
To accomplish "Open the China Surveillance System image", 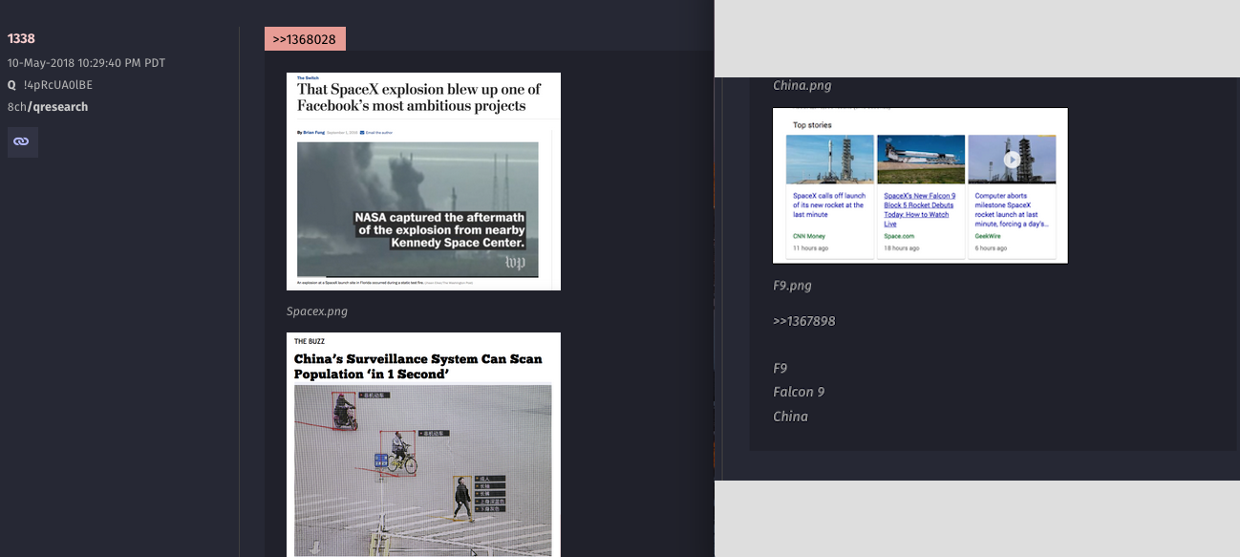I will point(423,444).
